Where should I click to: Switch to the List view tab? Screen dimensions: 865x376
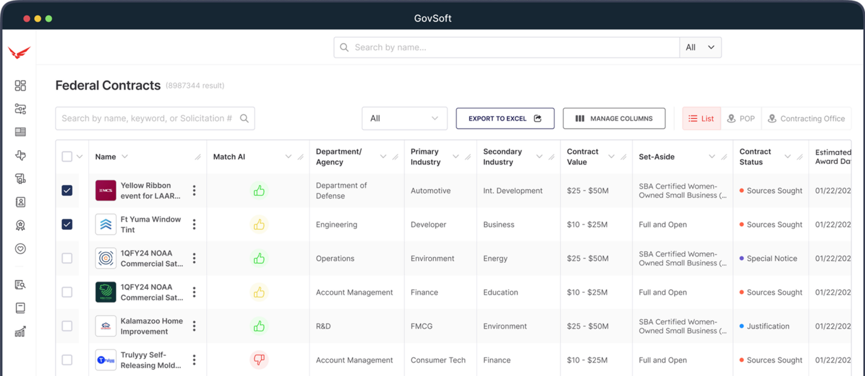point(701,118)
